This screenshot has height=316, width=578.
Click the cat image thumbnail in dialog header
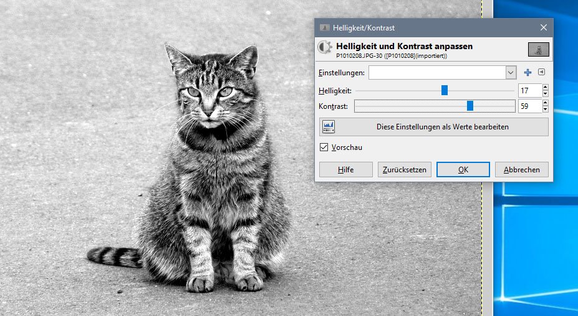tap(538, 50)
